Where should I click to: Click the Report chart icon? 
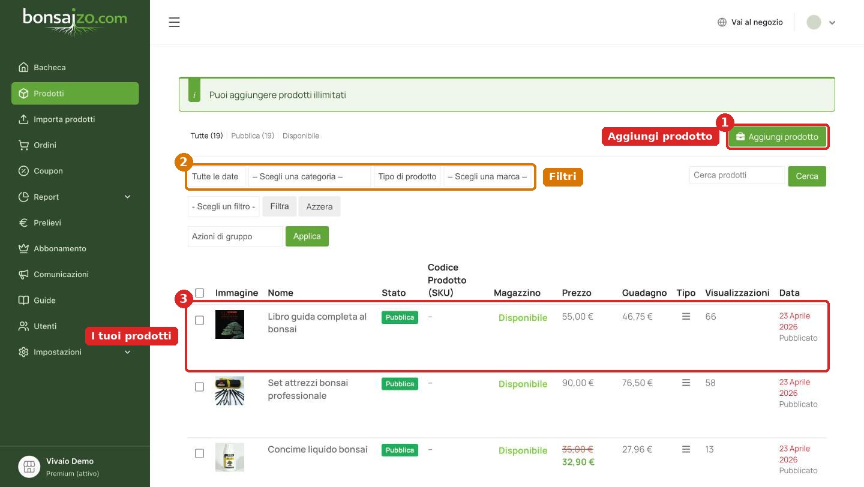(x=23, y=197)
